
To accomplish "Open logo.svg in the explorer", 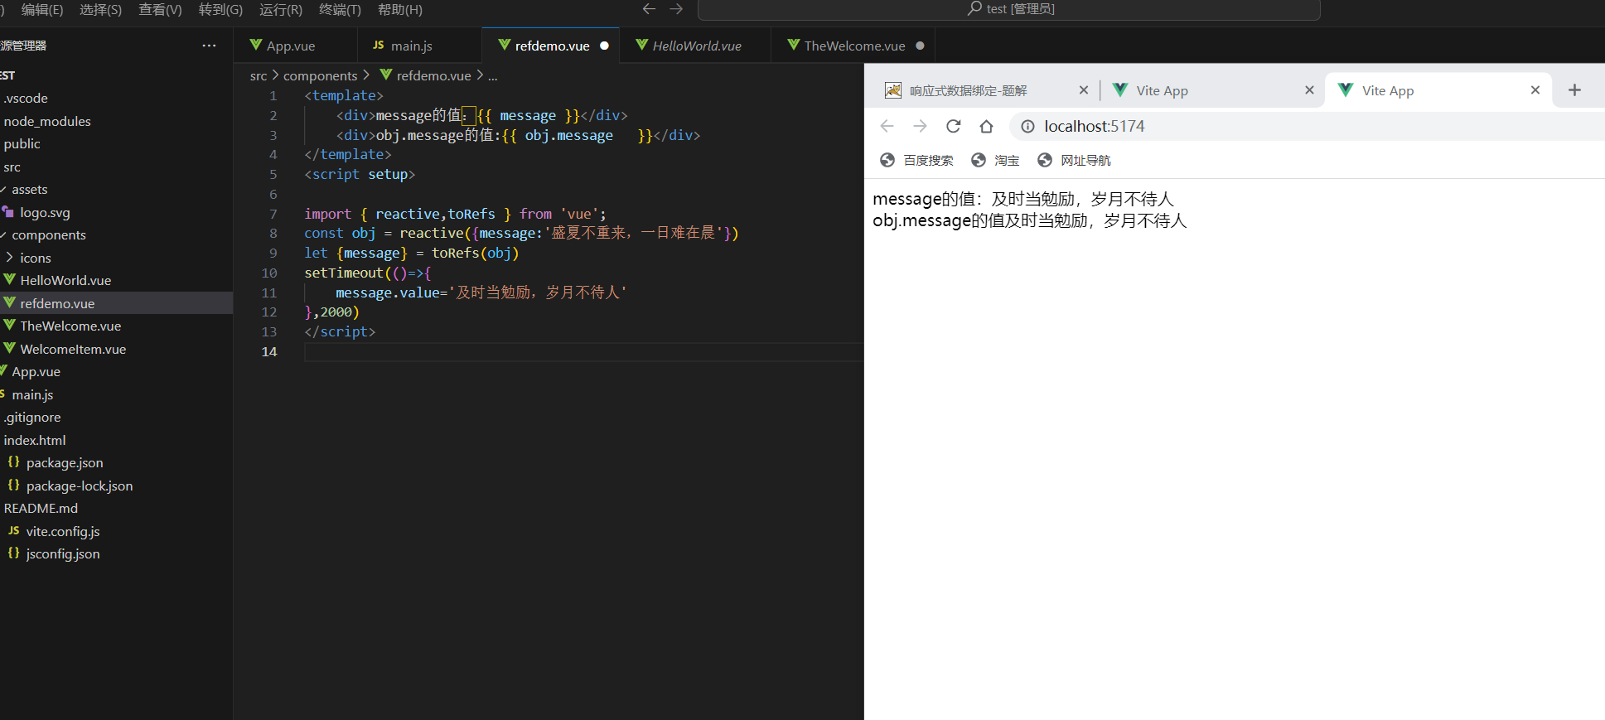I will (45, 212).
